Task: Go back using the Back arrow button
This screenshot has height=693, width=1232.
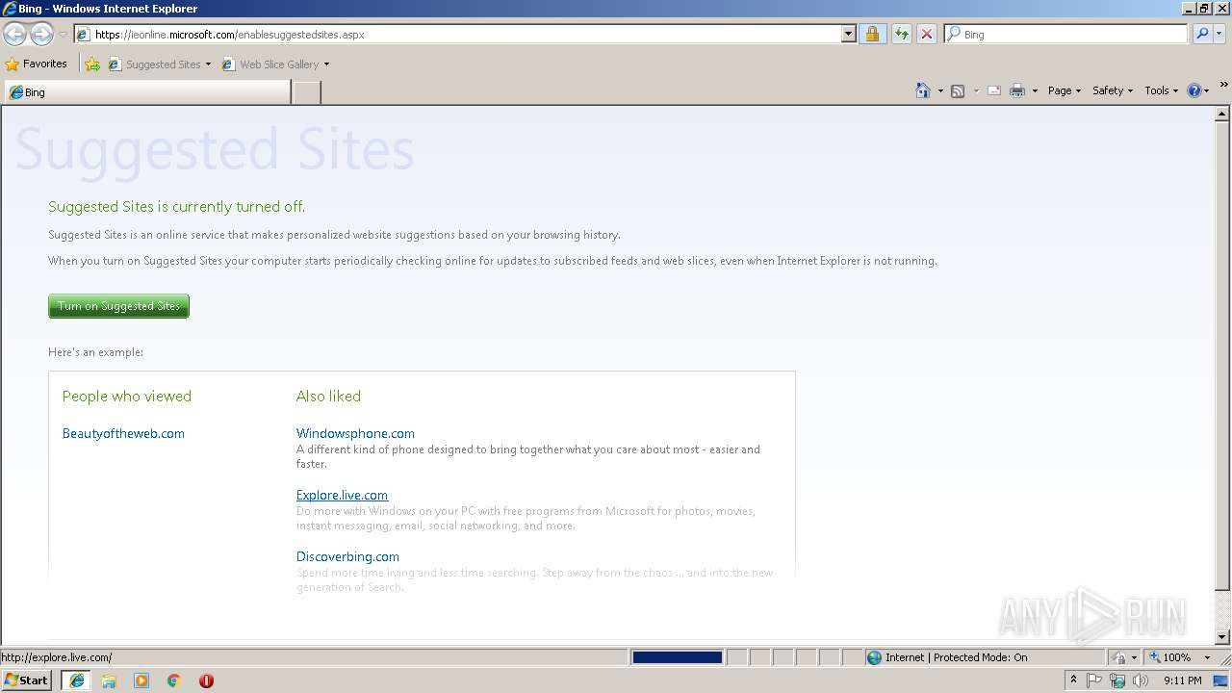Action: 14,34
